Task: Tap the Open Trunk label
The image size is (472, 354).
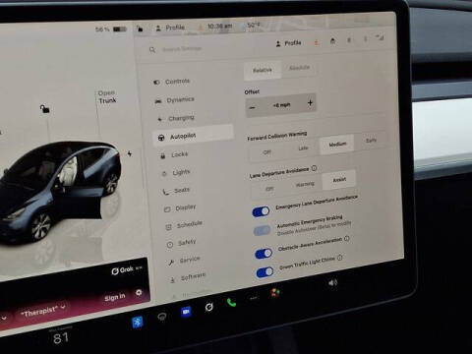Action: click(107, 97)
